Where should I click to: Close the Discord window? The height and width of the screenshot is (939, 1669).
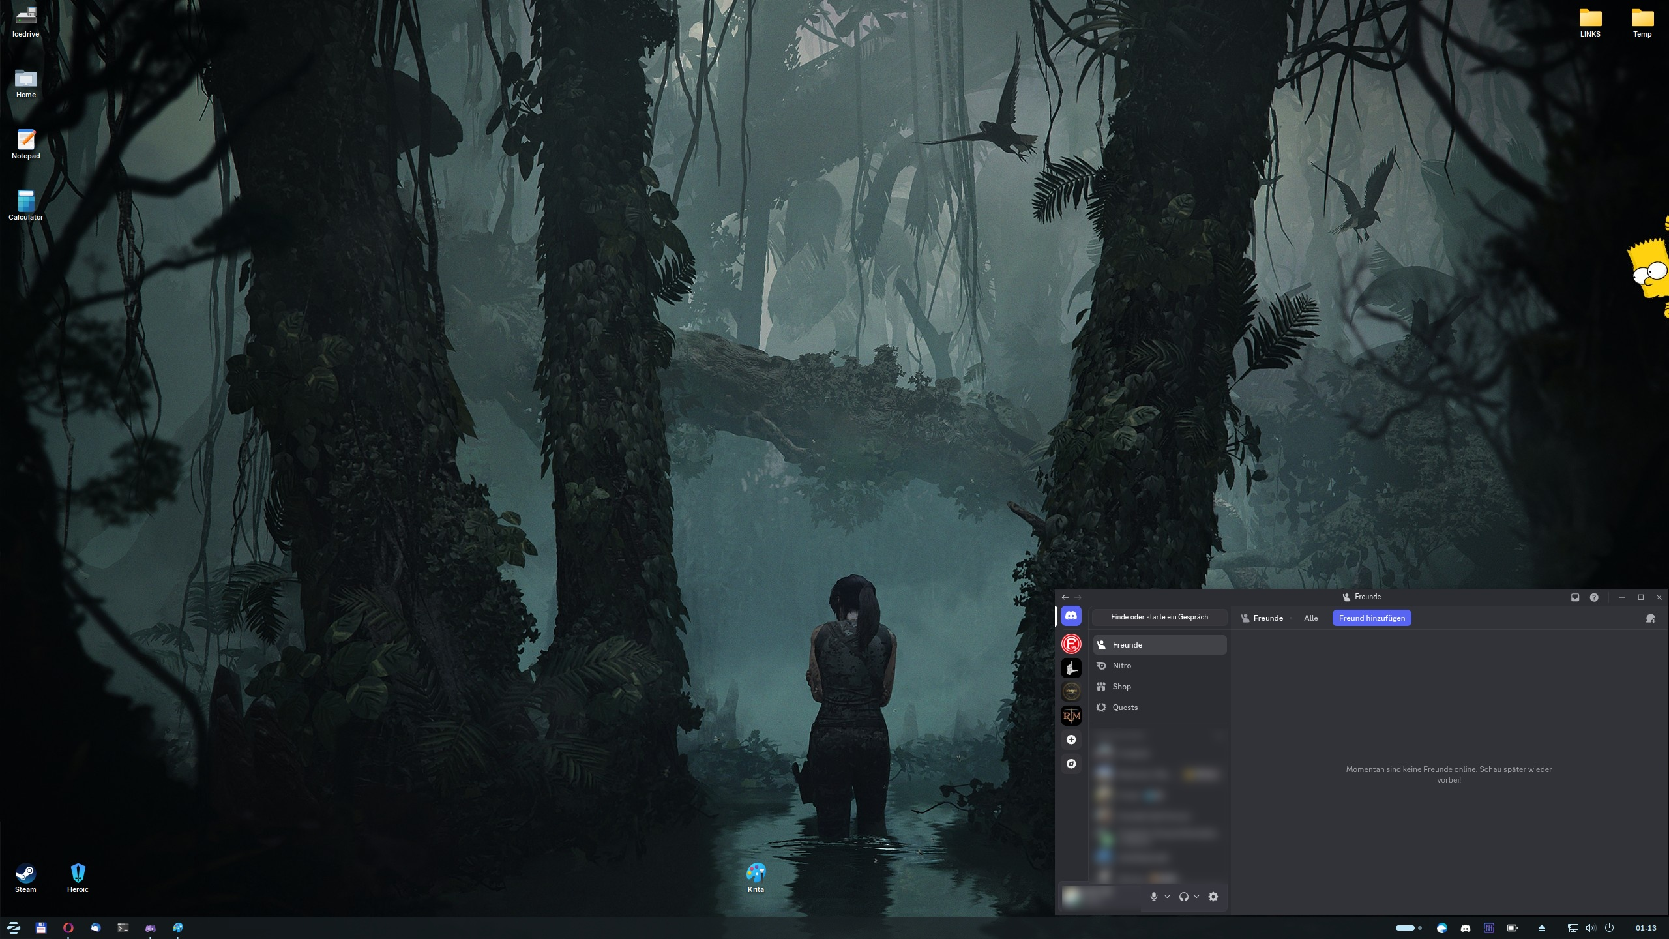click(x=1659, y=597)
